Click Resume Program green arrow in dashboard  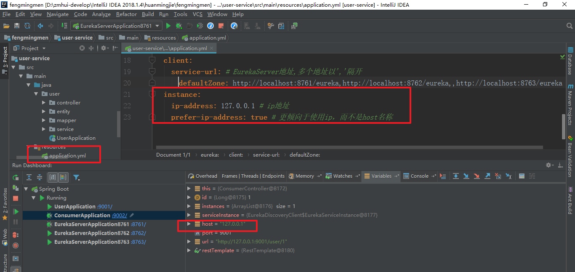click(16, 211)
